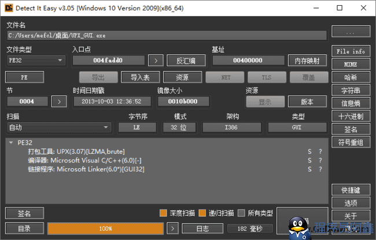
Task: Click the browse file button with dots
Action: point(351,32)
